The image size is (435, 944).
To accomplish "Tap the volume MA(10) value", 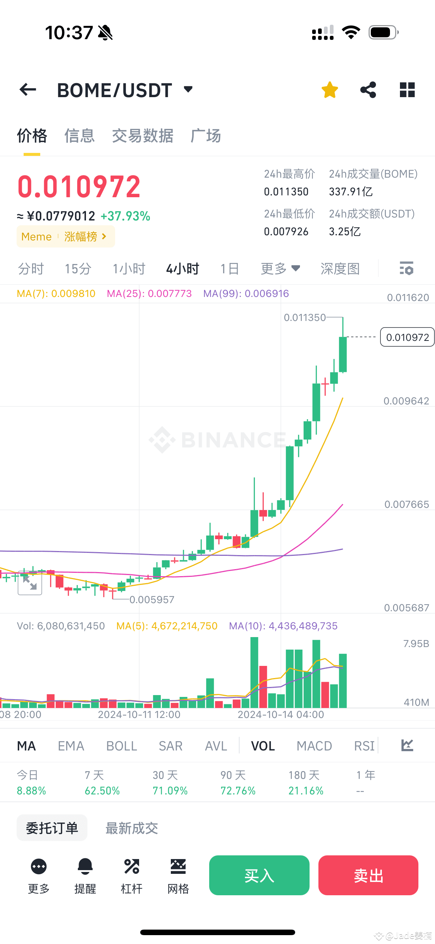I will pos(283,626).
